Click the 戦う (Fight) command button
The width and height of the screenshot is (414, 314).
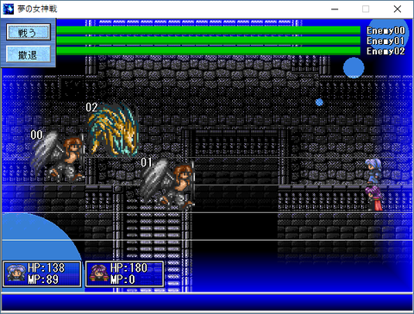tap(28, 32)
